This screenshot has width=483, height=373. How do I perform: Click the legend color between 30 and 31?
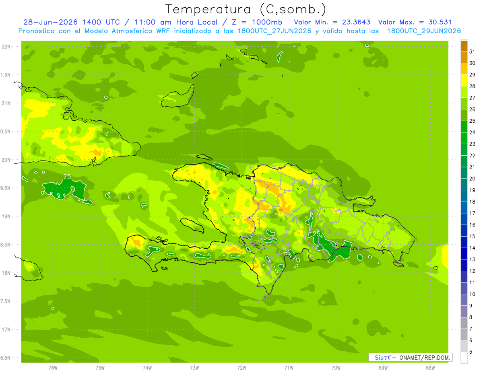coord(464,58)
